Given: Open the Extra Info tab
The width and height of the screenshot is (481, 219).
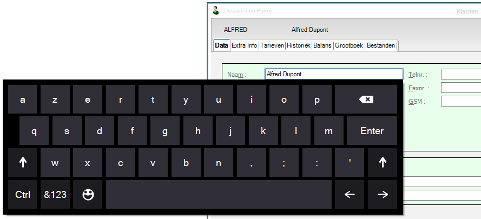Looking at the screenshot, I should 244,46.
